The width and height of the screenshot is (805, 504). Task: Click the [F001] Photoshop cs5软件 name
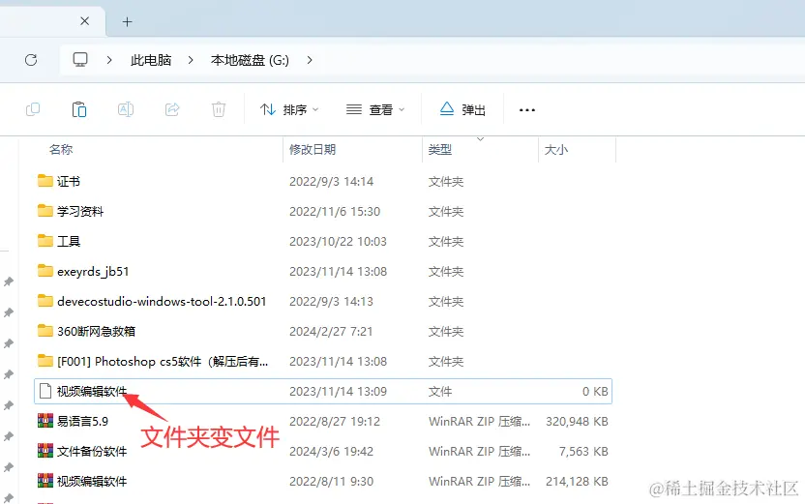[x=163, y=362]
